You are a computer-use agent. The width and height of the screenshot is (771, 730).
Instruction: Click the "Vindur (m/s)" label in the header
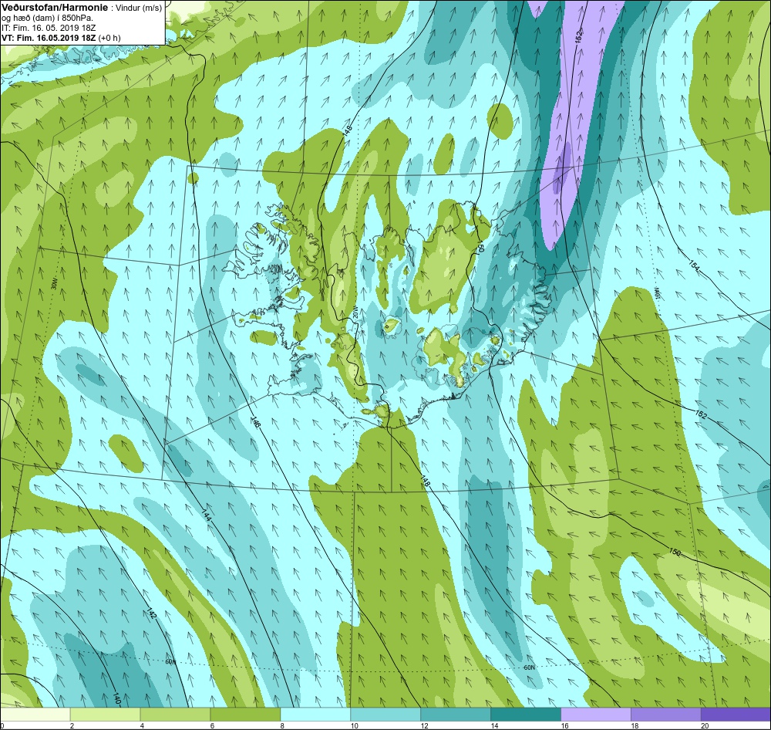coord(138,8)
